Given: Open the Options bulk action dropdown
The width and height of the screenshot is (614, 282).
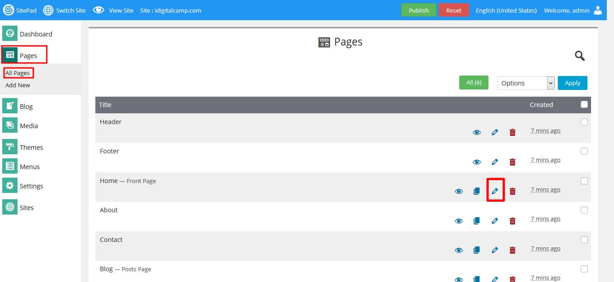Looking at the screenshot, I should tap(526, 83).
